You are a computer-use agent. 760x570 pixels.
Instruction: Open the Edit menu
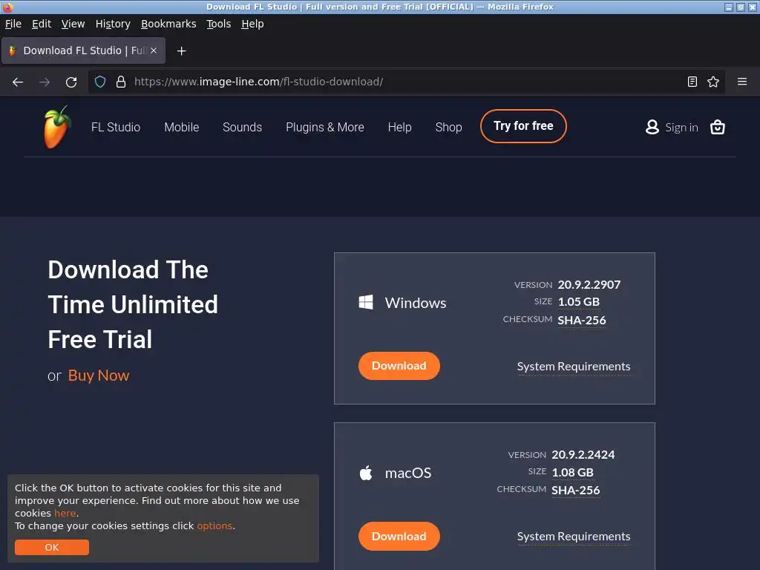tap(42, 24)
